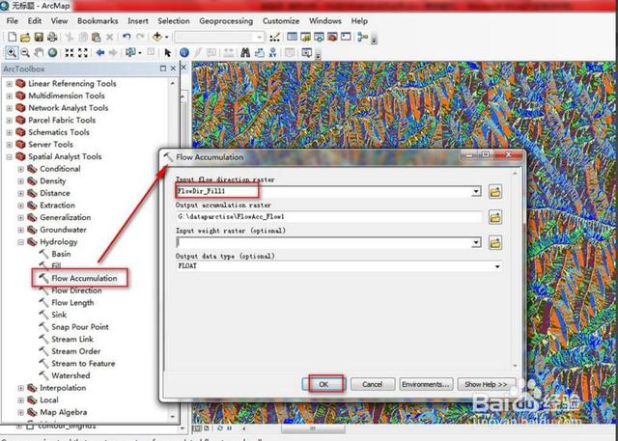
Task: Select the Stream Order tool
Action: coord(75,351)
